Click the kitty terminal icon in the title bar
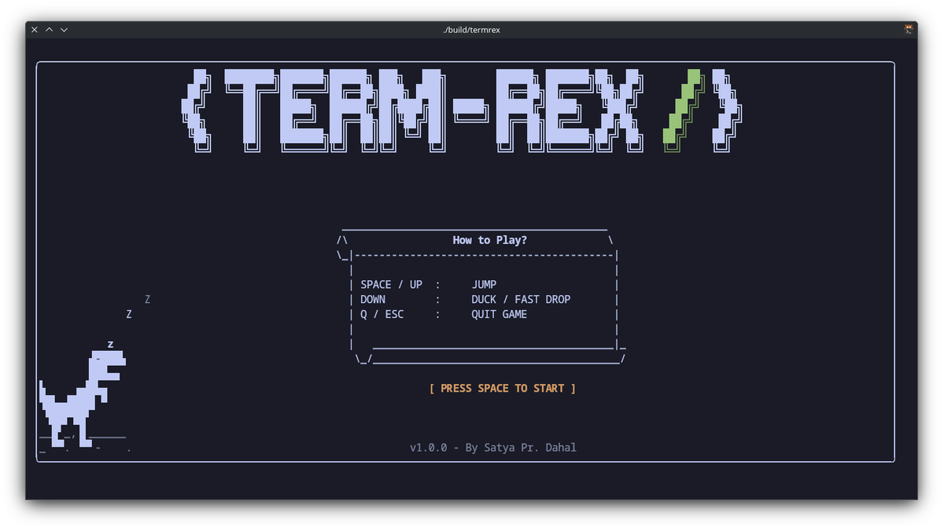Viewport: 944px width, 531px height. [908, 28]
